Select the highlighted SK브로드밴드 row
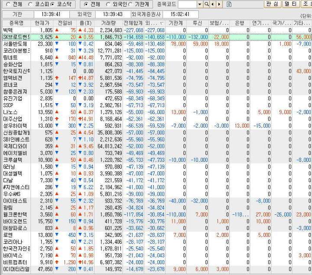The image size is (312, 275). [156, 37]
